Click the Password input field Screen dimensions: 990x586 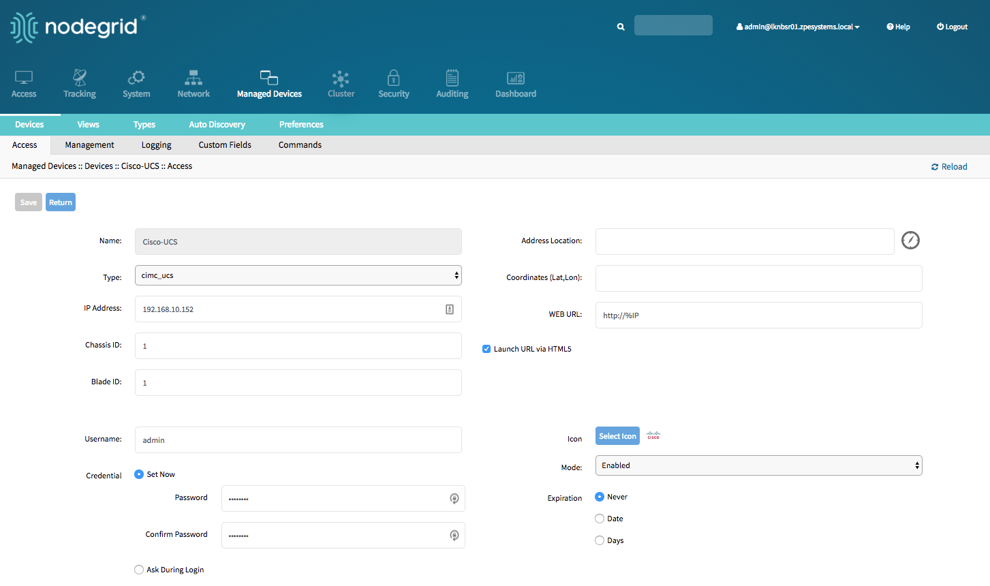coord(343,499)
